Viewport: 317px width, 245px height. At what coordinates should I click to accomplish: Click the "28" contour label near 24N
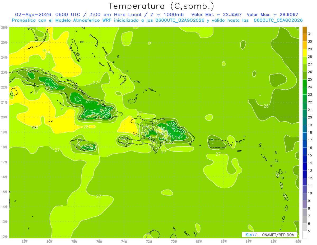pos(48,53)
